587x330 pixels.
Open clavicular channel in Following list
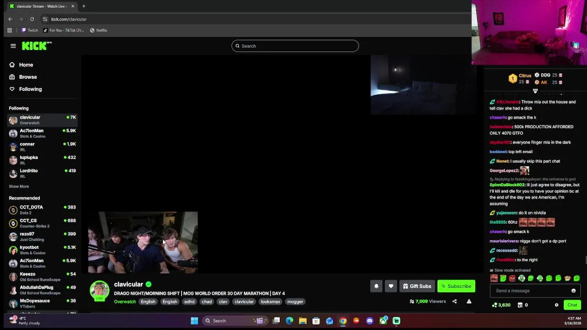point(42,120)
